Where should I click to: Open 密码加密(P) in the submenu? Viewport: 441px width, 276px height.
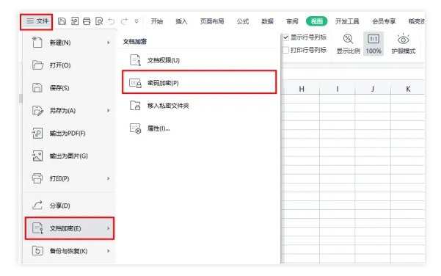point(199,82)
